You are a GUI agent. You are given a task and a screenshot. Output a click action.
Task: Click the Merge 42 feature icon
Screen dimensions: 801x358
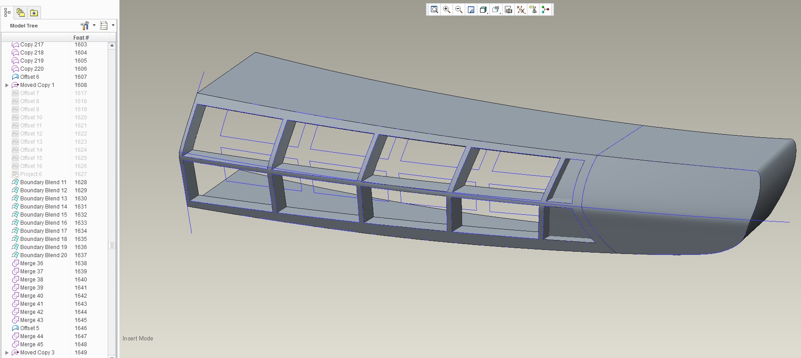click(15, 312)
